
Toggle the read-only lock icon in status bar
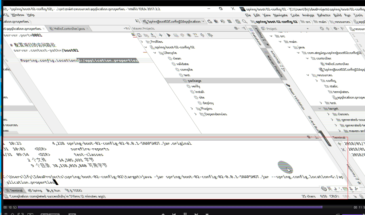355,196
